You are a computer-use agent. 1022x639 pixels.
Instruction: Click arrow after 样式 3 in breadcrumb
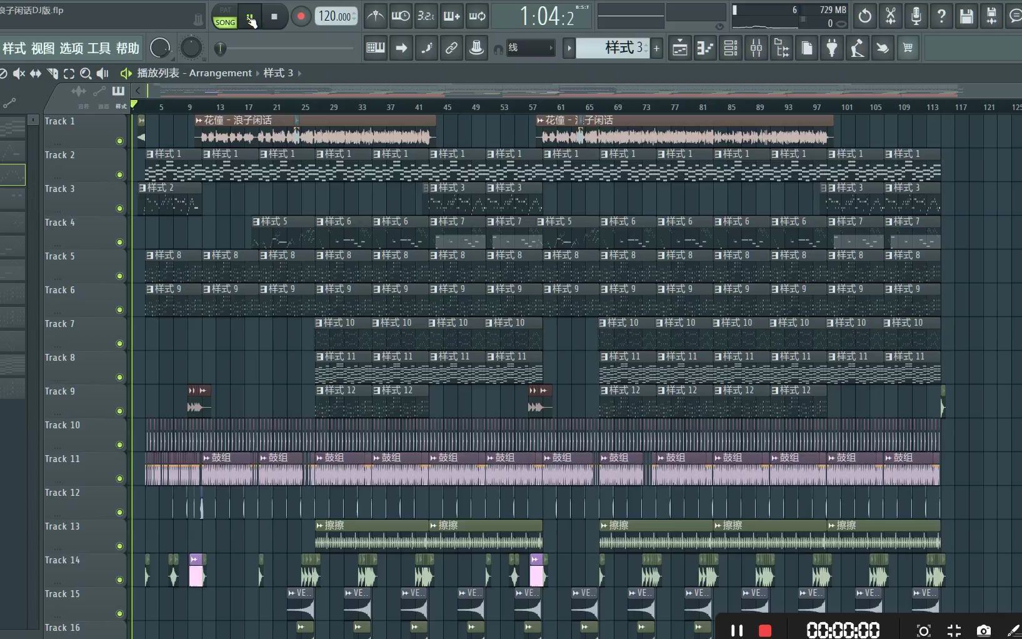[x=299, y=73]
